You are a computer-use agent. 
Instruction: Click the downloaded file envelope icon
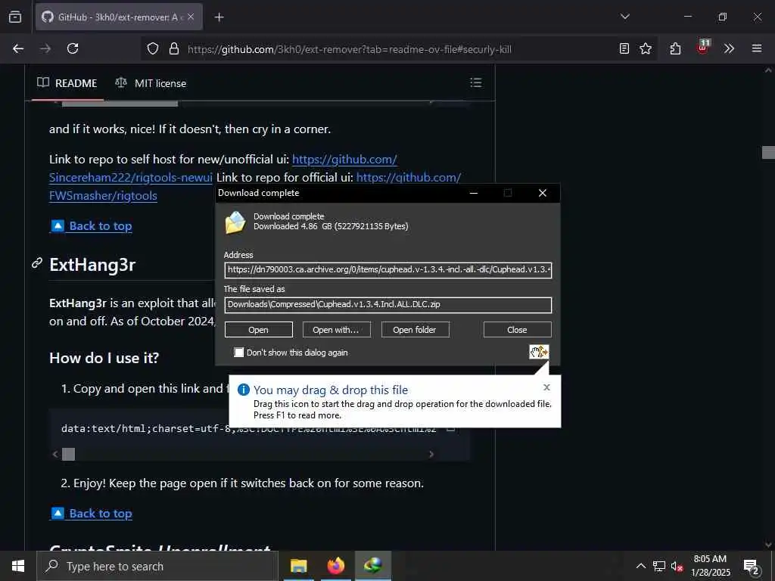click(x=235, y=222)
